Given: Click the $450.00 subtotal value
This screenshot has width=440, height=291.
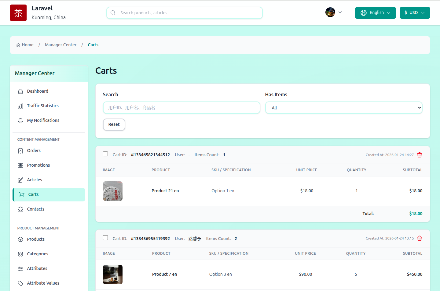Looking at the screenshot, I should pyautogui.click(x=415, y=274).
